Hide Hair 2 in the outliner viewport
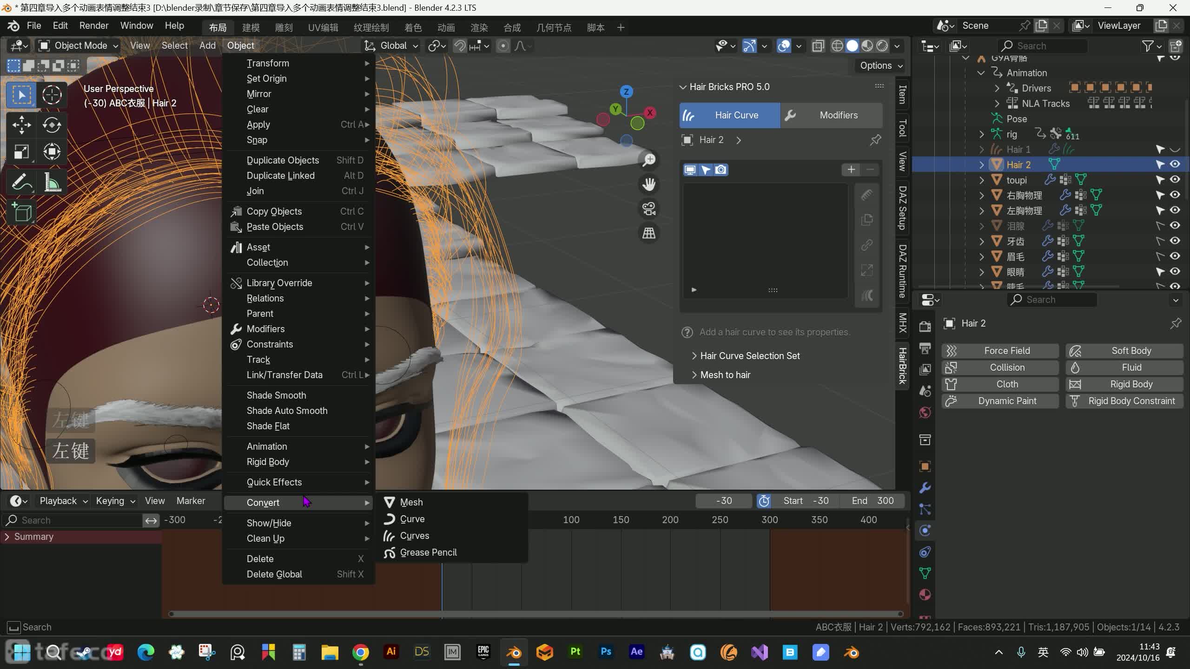 [1175, 164]
